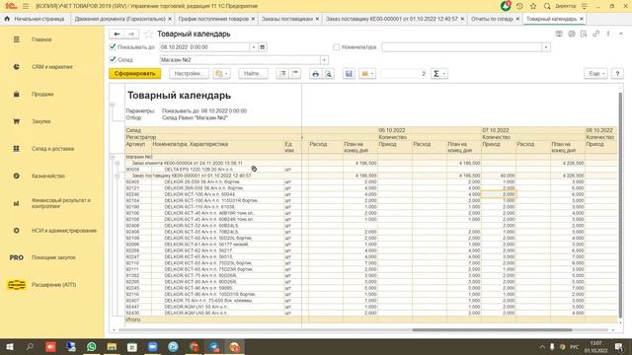
Task: Get link to report chain icon
Action: click(595, 34)
